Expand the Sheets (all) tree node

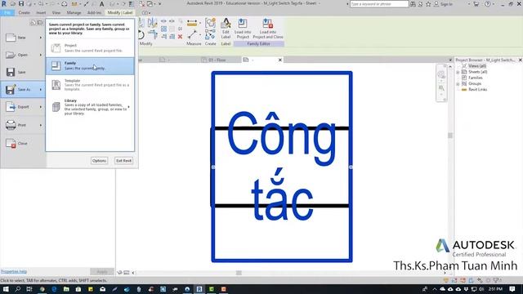tap(458, 72)
